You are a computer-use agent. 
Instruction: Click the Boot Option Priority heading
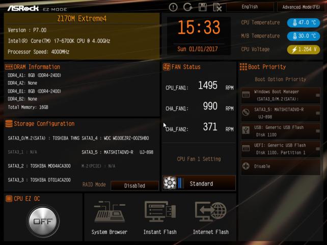click(281, 79)
